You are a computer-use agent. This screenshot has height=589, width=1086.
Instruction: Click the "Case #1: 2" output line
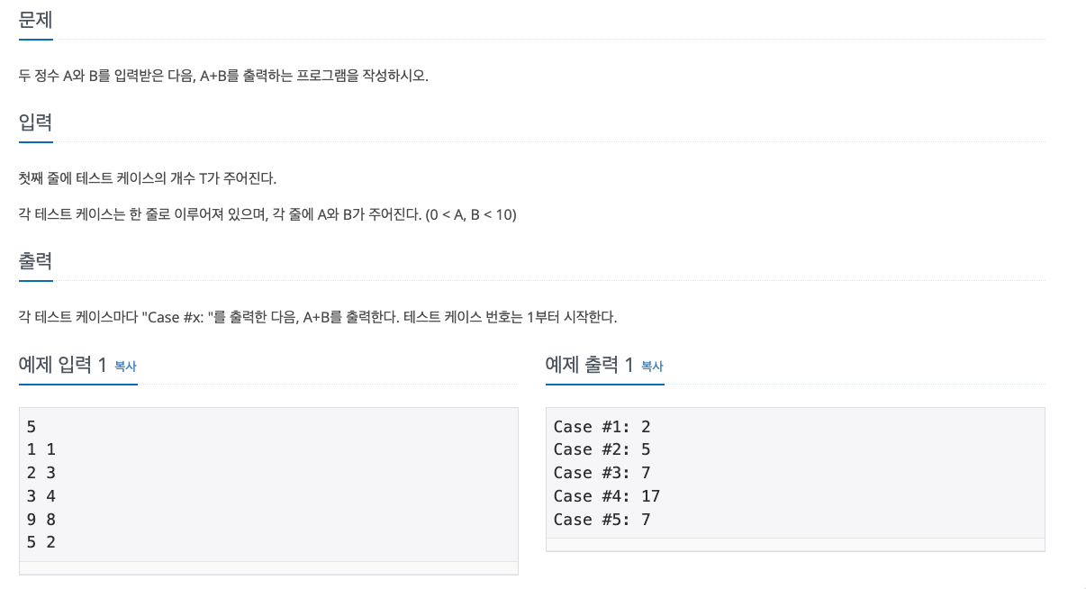tap(602, 426)
